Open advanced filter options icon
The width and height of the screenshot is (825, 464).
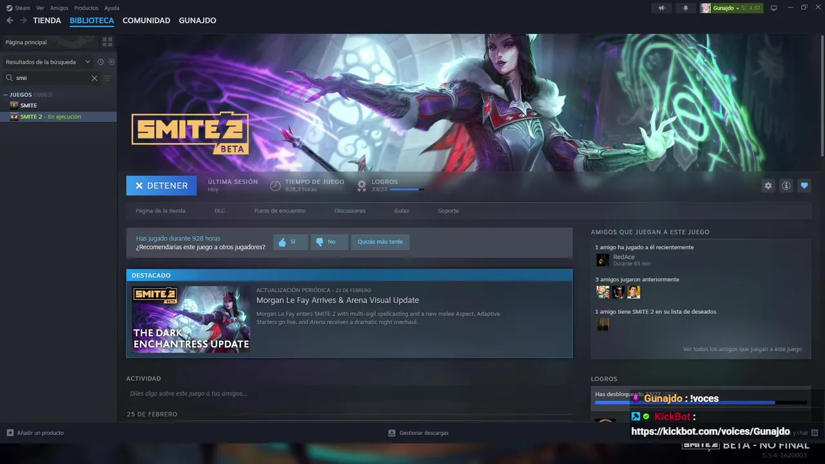coord(108,78)
